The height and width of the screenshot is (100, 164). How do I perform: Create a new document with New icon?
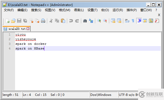pyautogui.click(x=7, y=21)
